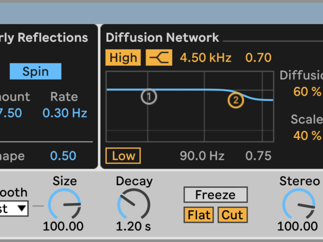Enable the Spin toggle in Early Reflections
The width and height of the screenshot is (323, 242).
pyautogui.click(x=36, y=71)
